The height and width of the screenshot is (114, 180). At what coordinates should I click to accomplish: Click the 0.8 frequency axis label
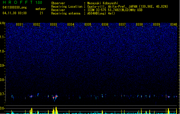pyautogui.click(x=3, y=80)
